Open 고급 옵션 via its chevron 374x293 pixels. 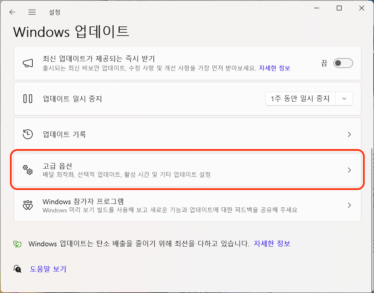pyautogui.click(x=349, y=170)
